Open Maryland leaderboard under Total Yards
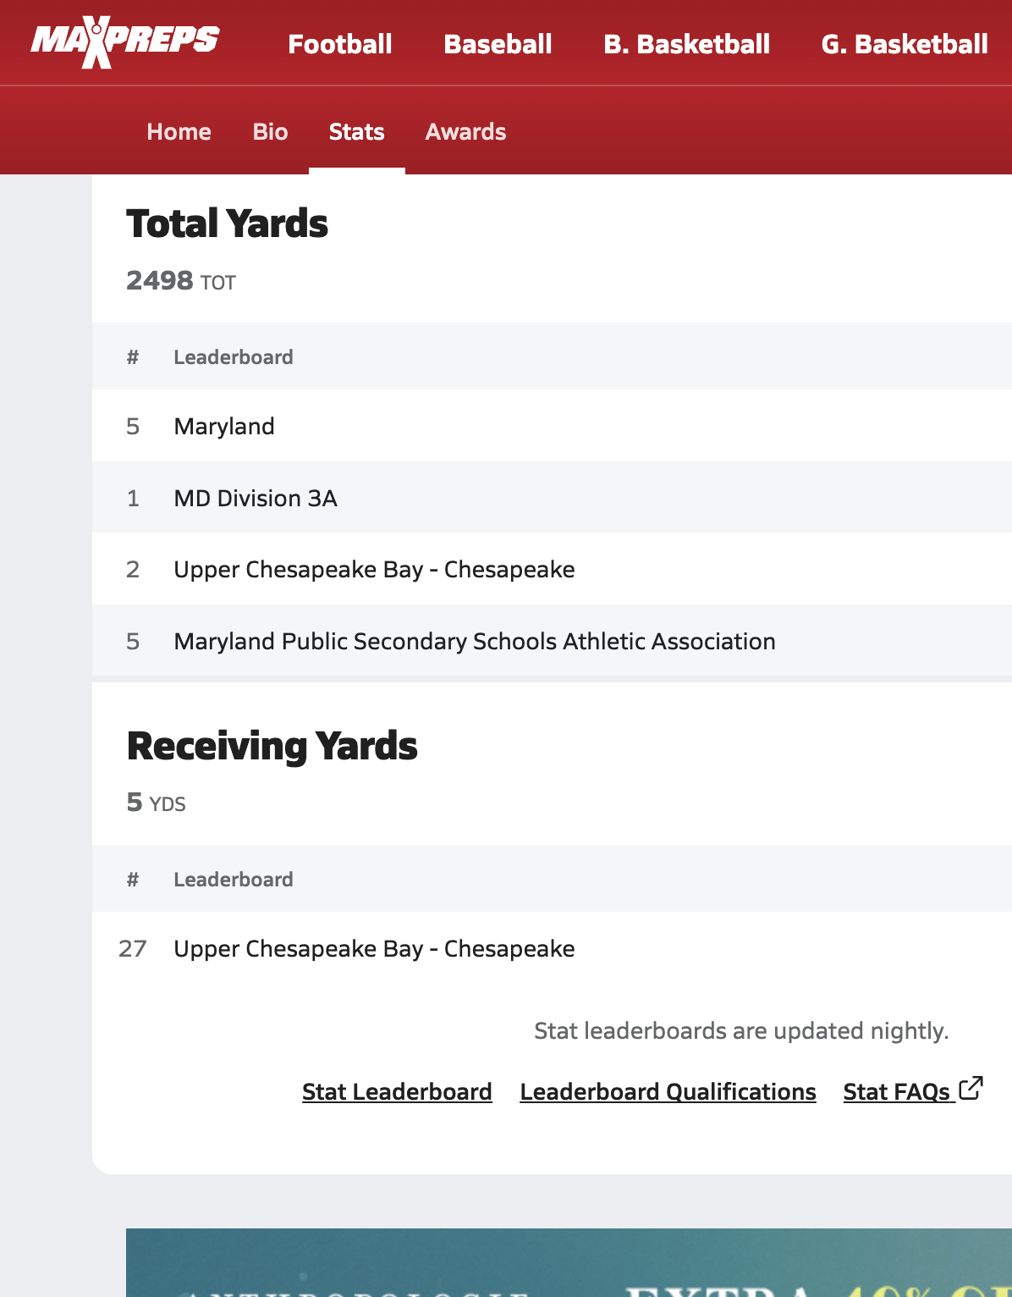The image size is (1012, 1297). coord(224,426)
